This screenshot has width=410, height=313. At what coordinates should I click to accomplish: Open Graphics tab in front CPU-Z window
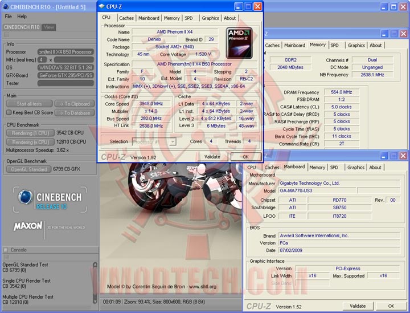point(210,18)
